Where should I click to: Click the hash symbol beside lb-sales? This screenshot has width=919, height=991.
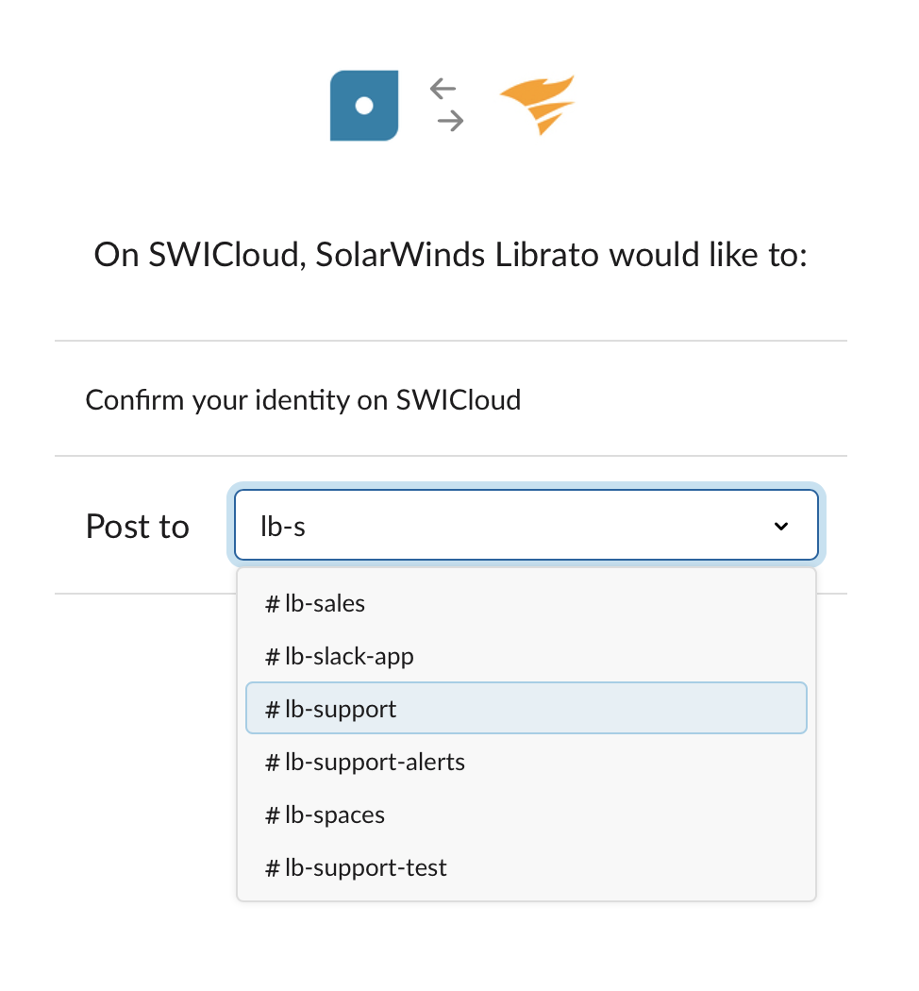tap(272, 603)
